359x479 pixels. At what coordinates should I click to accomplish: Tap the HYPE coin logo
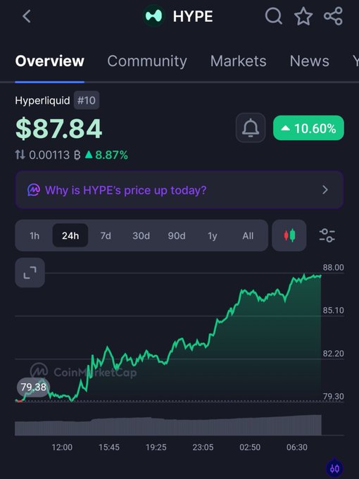tap(154, 16)
